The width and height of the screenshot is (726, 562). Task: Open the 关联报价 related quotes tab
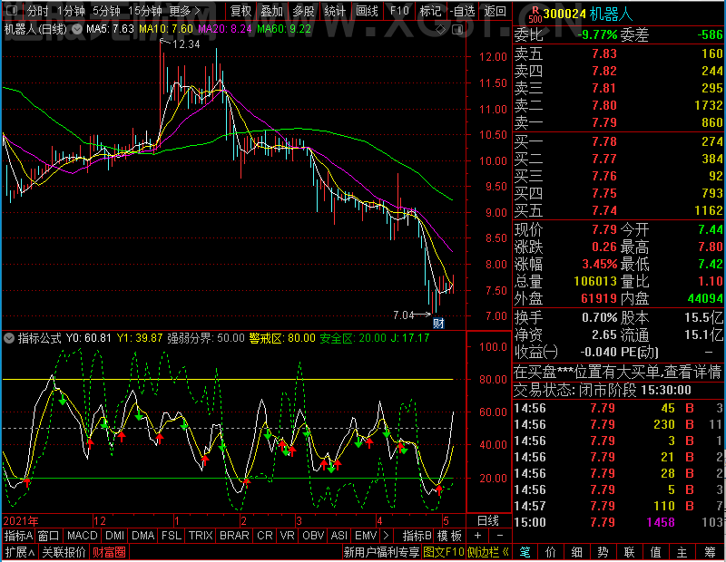[64, 552]
